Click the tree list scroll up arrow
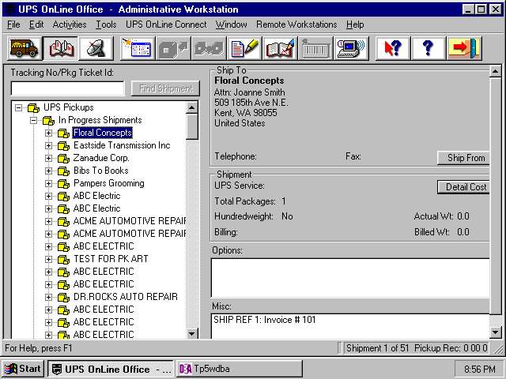This screenshot has width=506, height=379. pyautogui.click(x=191, y=107)
